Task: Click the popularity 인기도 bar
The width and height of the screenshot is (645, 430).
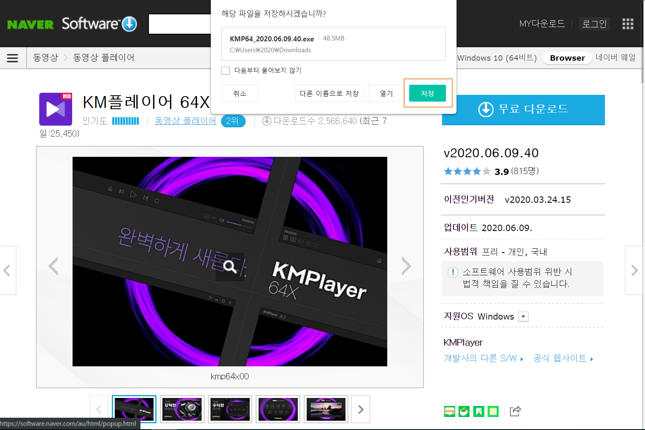Action: point(125,121)
